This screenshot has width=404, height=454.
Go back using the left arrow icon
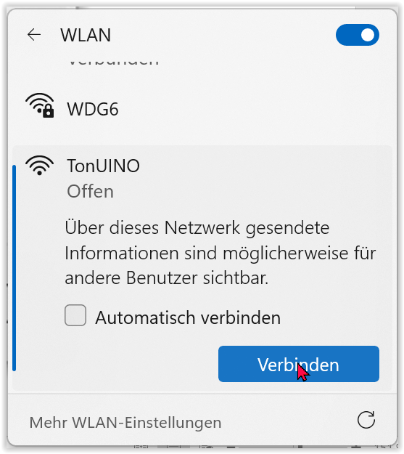pos(34,35)
